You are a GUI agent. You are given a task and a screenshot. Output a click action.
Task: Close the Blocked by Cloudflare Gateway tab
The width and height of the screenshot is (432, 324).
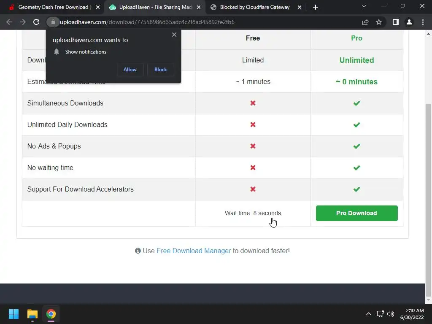[300, 7]
